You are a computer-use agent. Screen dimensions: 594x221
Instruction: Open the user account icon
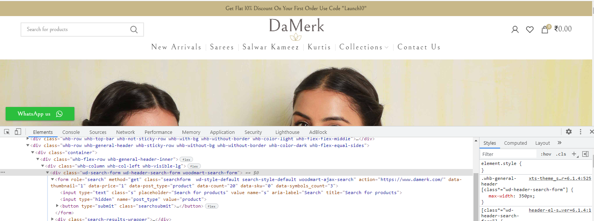point(515,30)
